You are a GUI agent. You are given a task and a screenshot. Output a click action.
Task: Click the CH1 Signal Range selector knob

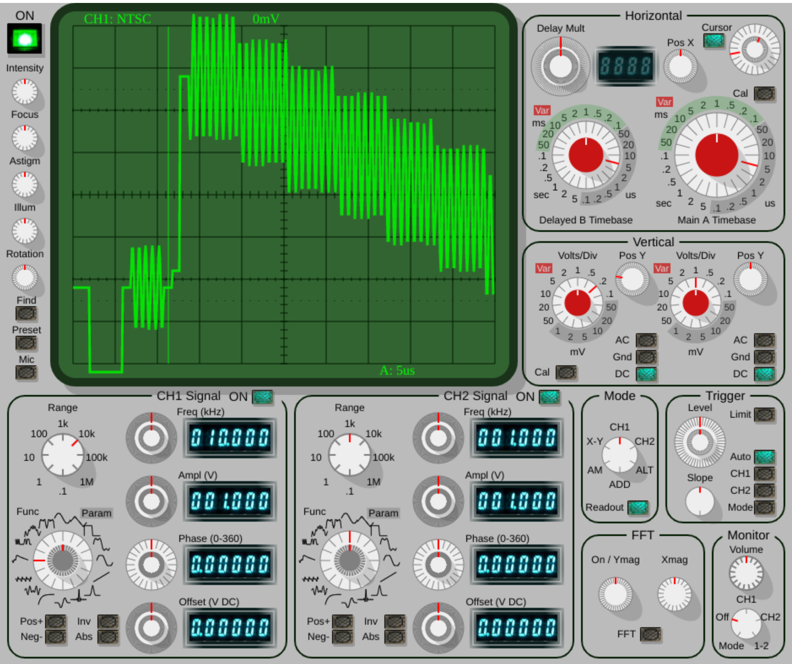coord(62,455)
